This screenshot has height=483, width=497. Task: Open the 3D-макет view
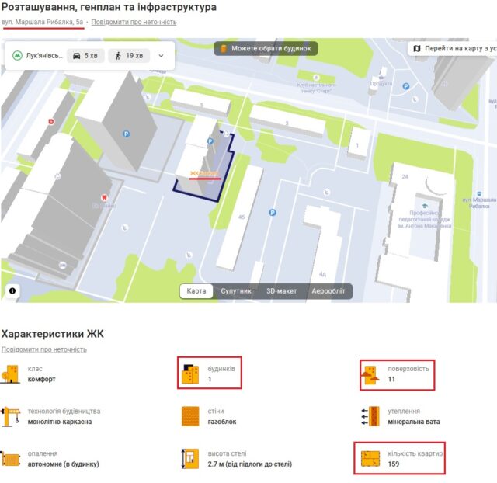coord(281,291)
